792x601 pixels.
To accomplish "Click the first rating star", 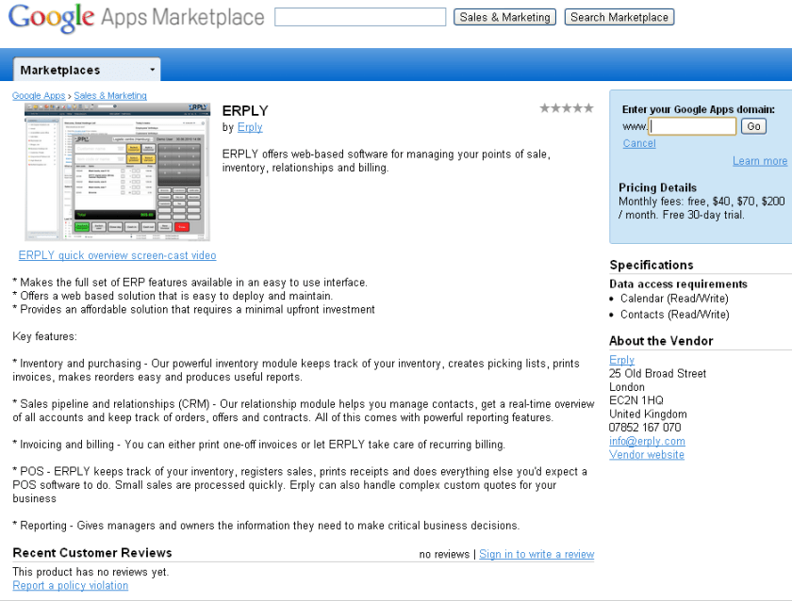I will 545,108.
